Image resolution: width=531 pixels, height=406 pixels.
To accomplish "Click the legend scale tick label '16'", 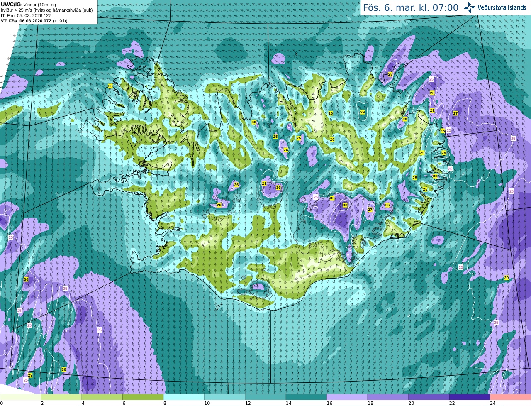I will pyautogui.click(x=329, y=403).
